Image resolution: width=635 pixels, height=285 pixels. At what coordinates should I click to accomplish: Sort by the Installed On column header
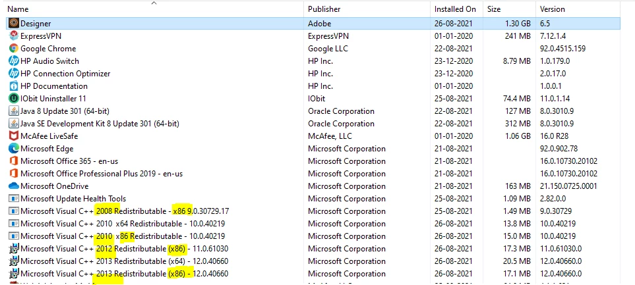click(455, 9)
